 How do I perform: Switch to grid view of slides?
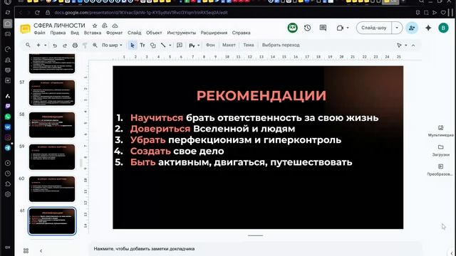(26, 250)
